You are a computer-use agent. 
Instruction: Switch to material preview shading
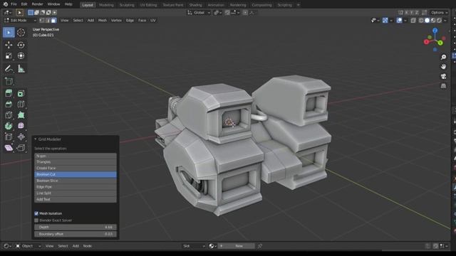coord(433,21)
